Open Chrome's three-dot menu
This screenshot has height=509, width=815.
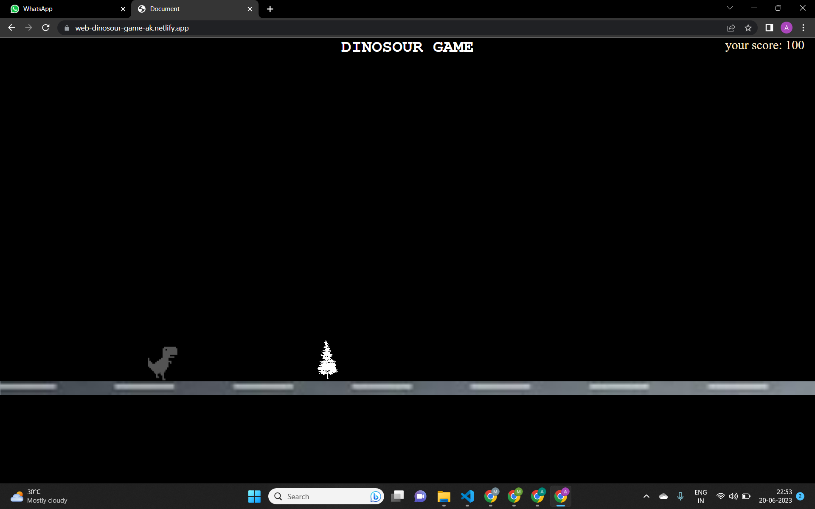803,28
